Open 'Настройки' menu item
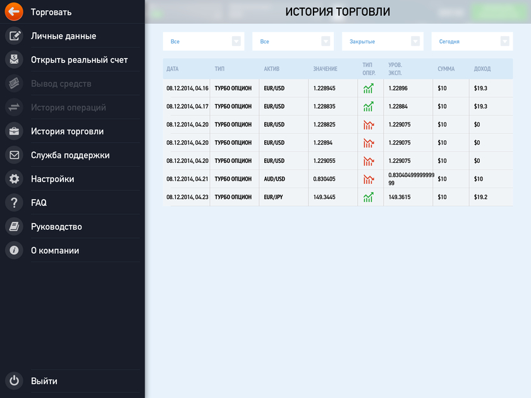This screenshot has width=531, height=398. [52, 179]
